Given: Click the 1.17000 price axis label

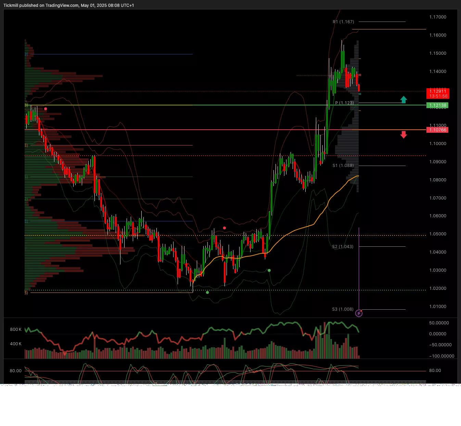Looking at the screenshot, I should pos(438,17).
